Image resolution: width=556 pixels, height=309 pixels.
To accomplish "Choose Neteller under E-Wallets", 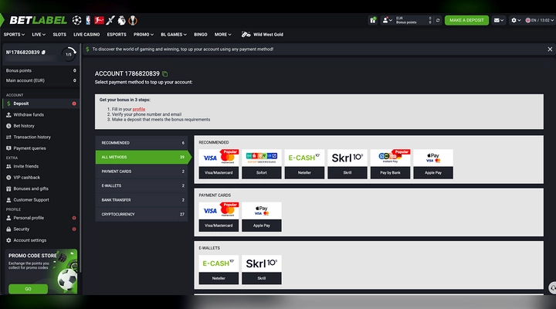I will pyautogui.click(x=219, y=270).
